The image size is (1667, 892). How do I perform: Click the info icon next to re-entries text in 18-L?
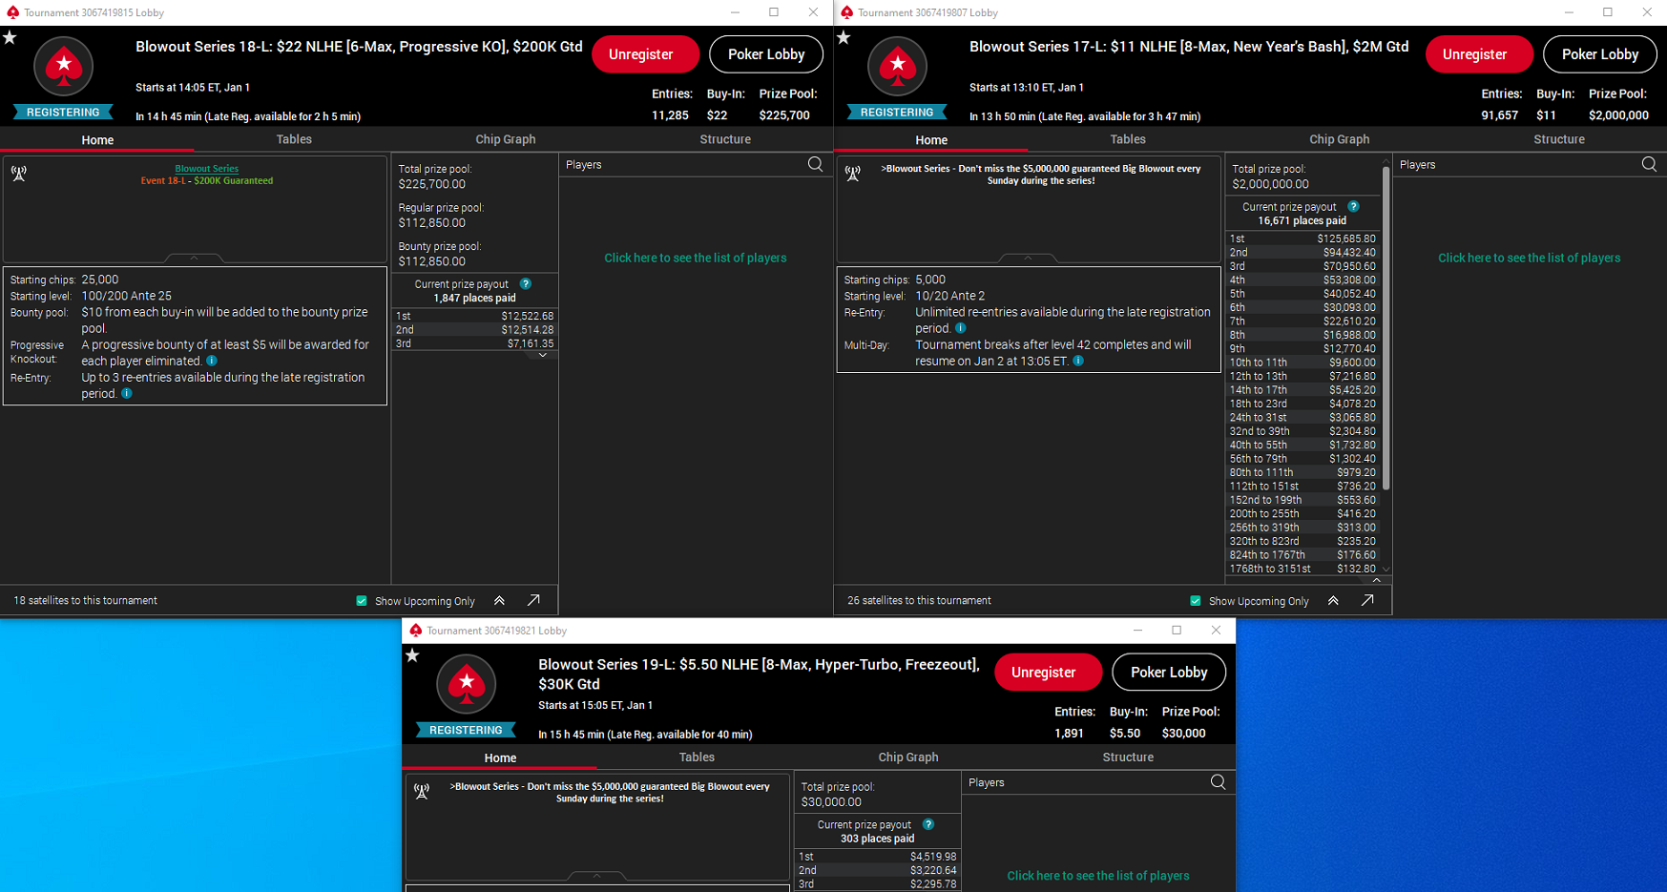[x=126, y=393]
